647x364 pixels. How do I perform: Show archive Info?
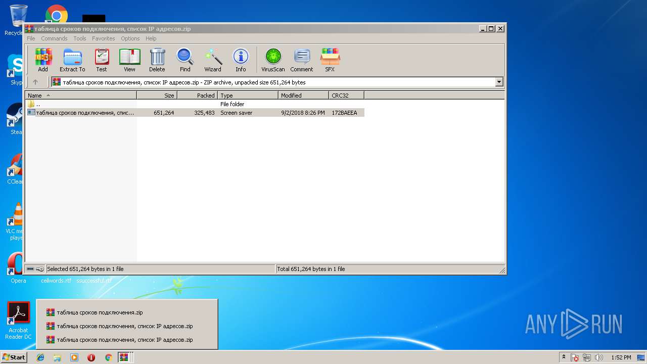241,60
